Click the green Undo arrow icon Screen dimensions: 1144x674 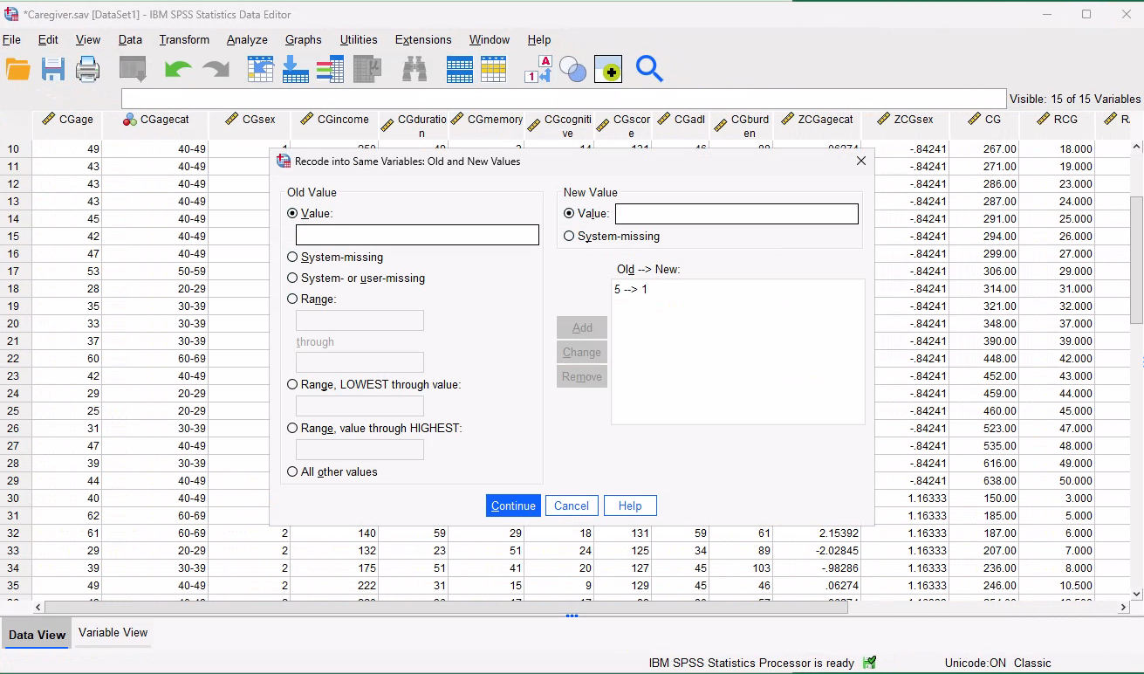[178, 69]
